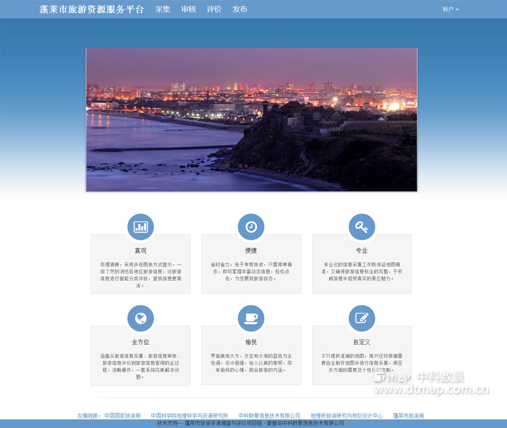
Task: Open the 评价 menu item
Action: (x=214, y=9)
